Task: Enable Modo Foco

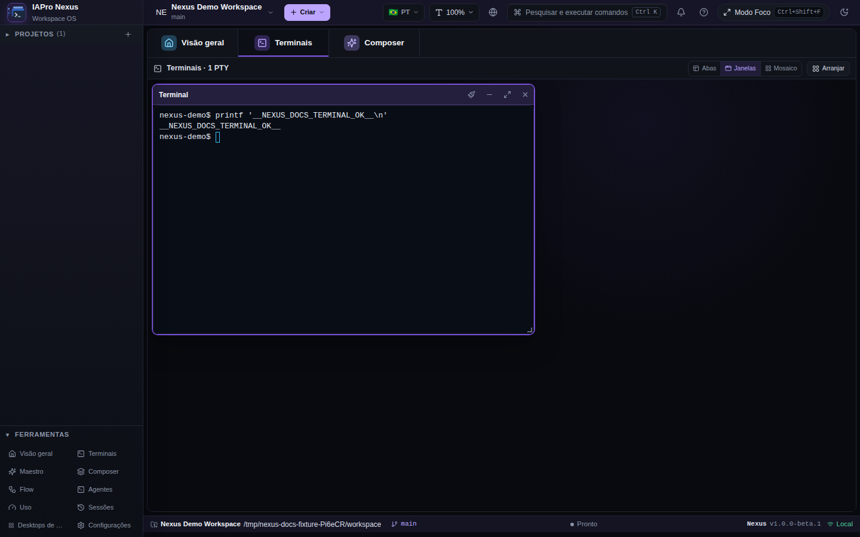Action: tap(773, 13)
